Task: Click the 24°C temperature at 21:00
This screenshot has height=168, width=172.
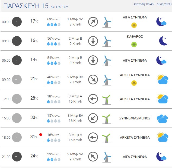Action: (x=34, y=156)
